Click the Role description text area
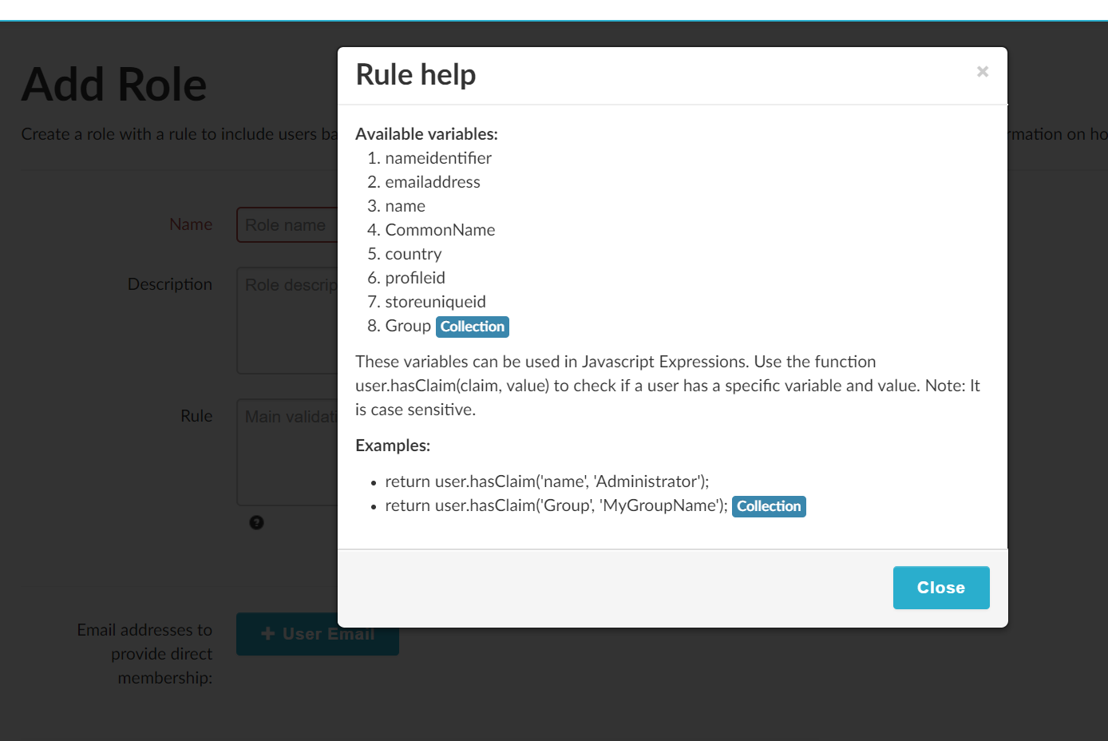Viewport: 1108px width, 741px height. click(x=287, y=319)
